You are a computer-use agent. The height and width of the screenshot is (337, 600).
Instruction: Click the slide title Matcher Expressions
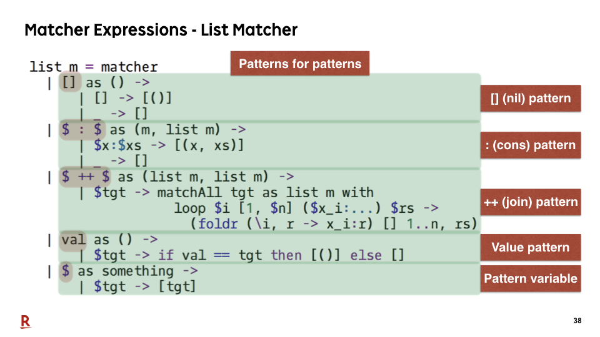click(106, 30)
